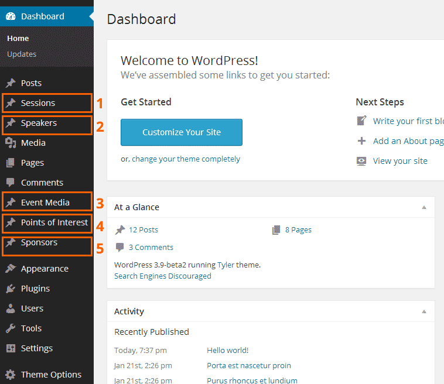This screenshot has height=384, width=444.
Task: Click the Today, 7:37 pm timestamp
Action: coord(141,350)
